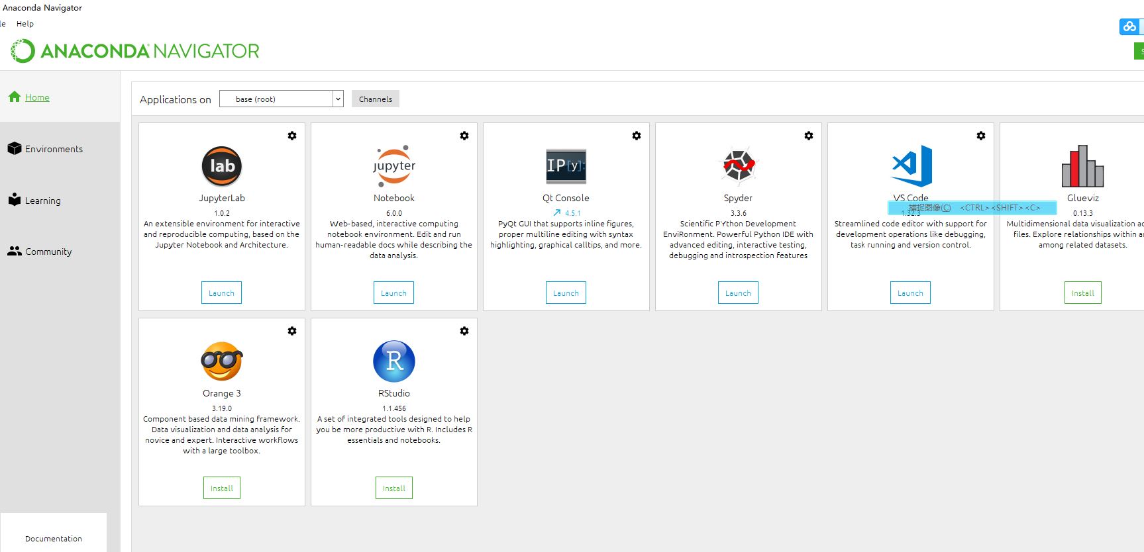1144x552 pixels.
Task: Install RStudio
Action: [394, 488]
